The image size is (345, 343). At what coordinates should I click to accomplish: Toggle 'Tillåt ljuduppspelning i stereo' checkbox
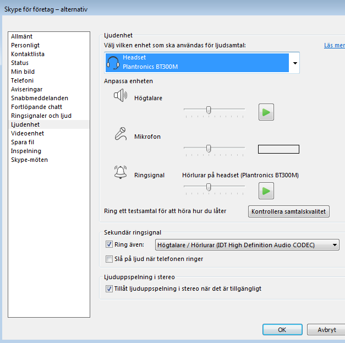point(109,288)
